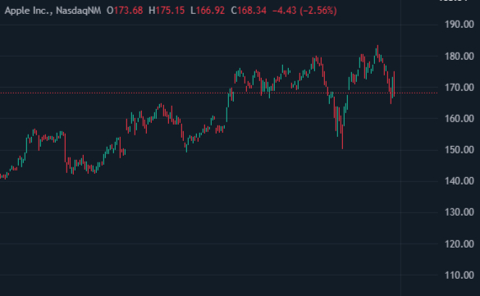The width and height of the screenshot is (480, 296).
Task: Select the low price value 166.92
Action: click(210, 11)
